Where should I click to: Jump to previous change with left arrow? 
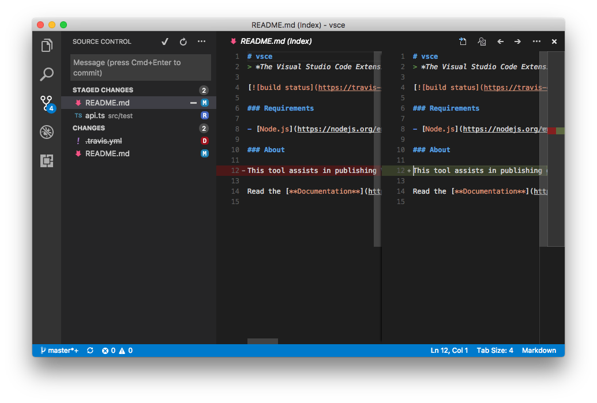(x=500, y=42)
